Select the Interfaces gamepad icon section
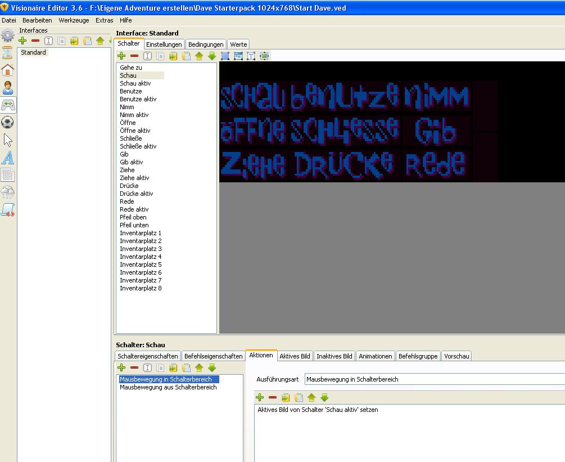The width and height of the screenshot is (565, 462). click(8, 105)
